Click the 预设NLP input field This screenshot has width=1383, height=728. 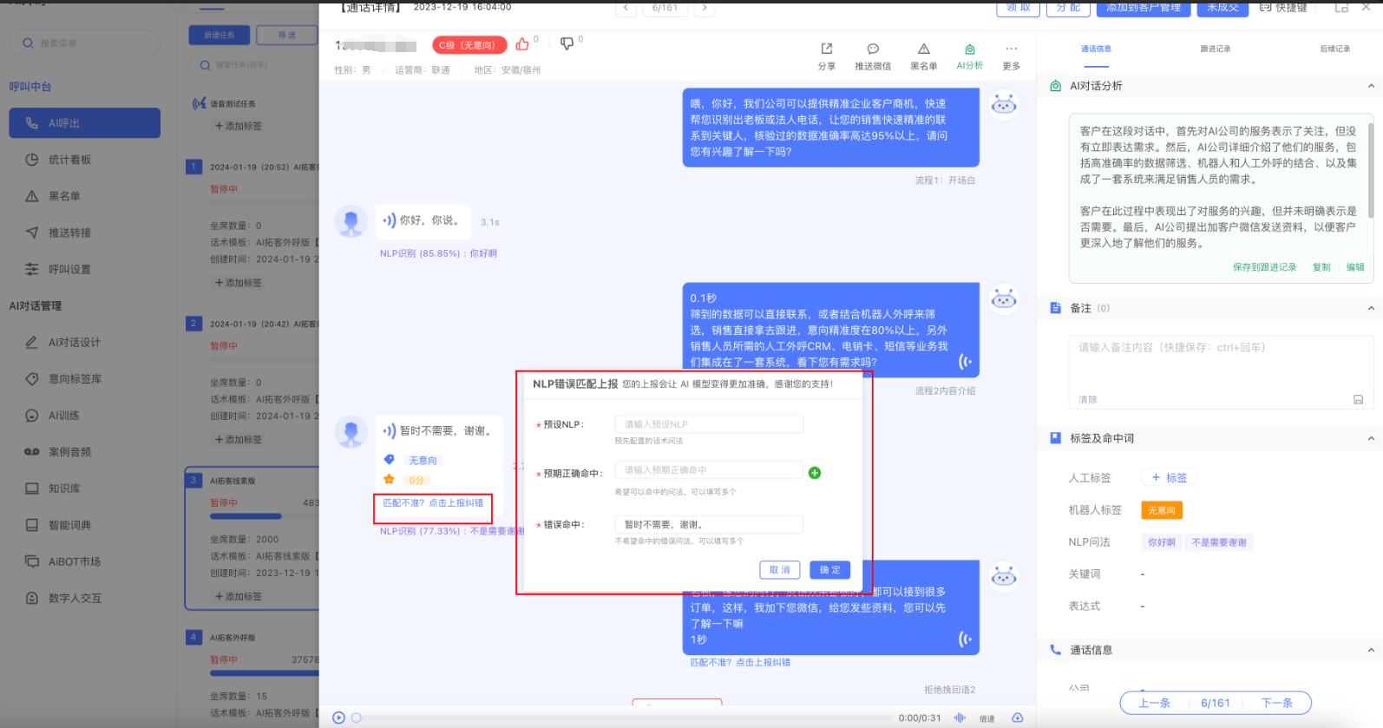click(709, 424)
